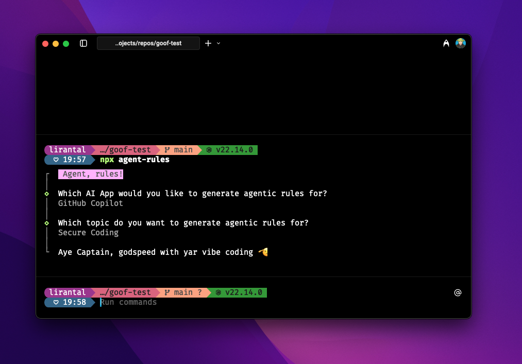Open the Warp AI icon at top right
This screenshot has height=364, width=522.
tap(446, 44)
